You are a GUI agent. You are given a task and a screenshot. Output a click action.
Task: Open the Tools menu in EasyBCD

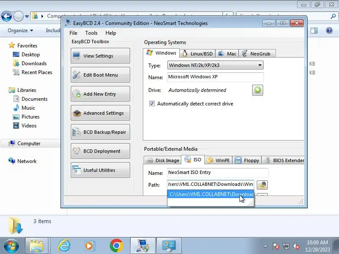coord(91,33)
